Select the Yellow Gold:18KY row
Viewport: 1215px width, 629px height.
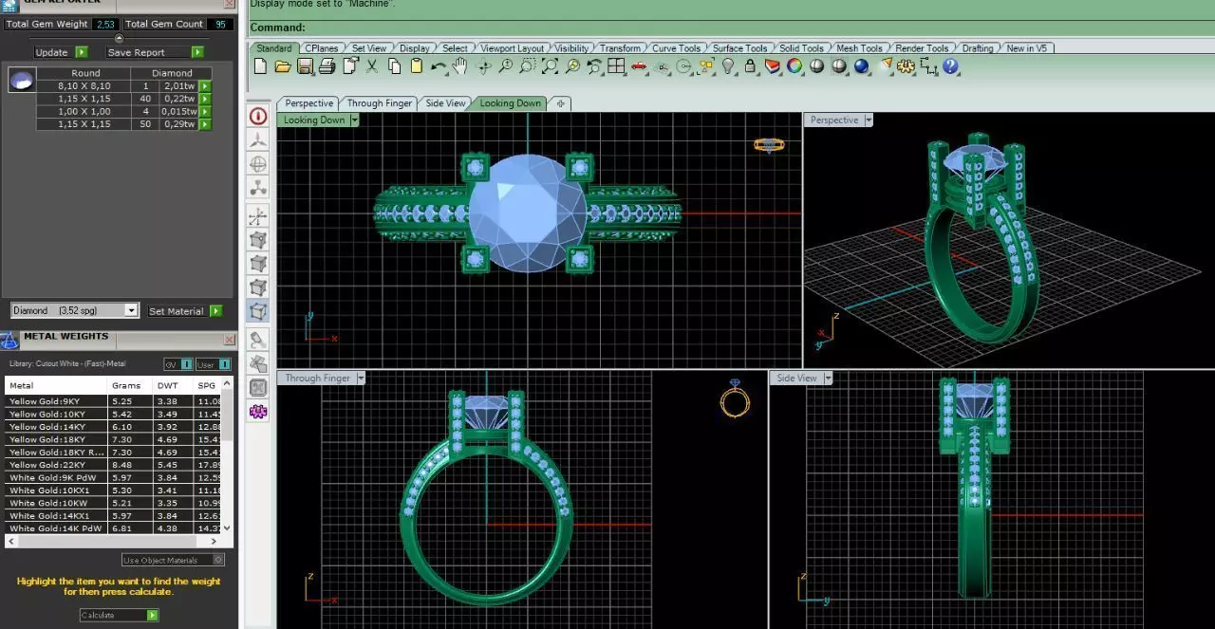[x=113, y=439]
